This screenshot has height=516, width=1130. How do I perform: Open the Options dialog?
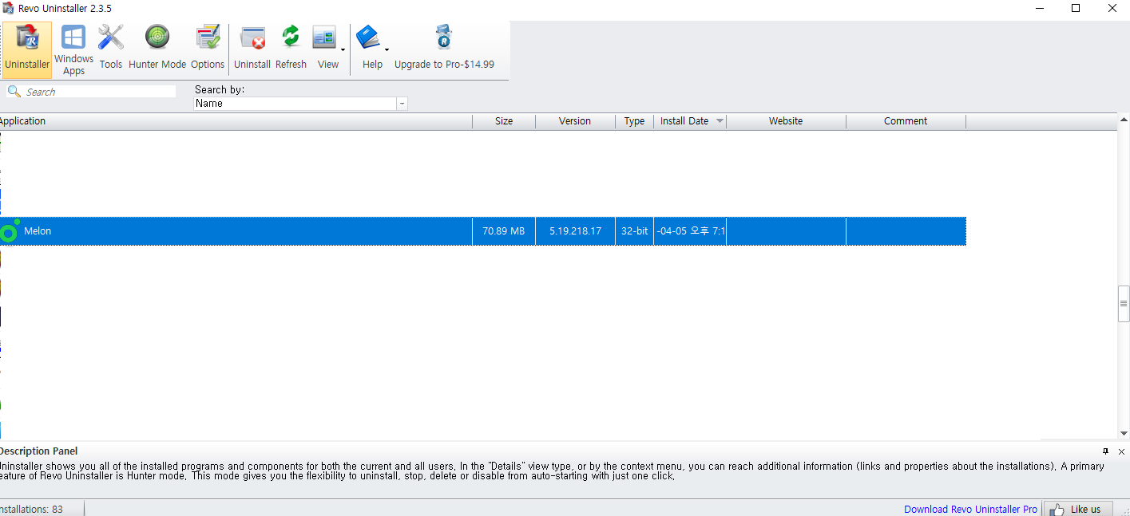208,49
